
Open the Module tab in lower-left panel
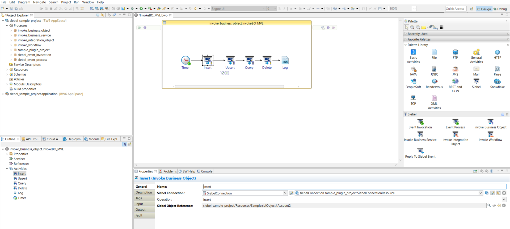point(92,139)
